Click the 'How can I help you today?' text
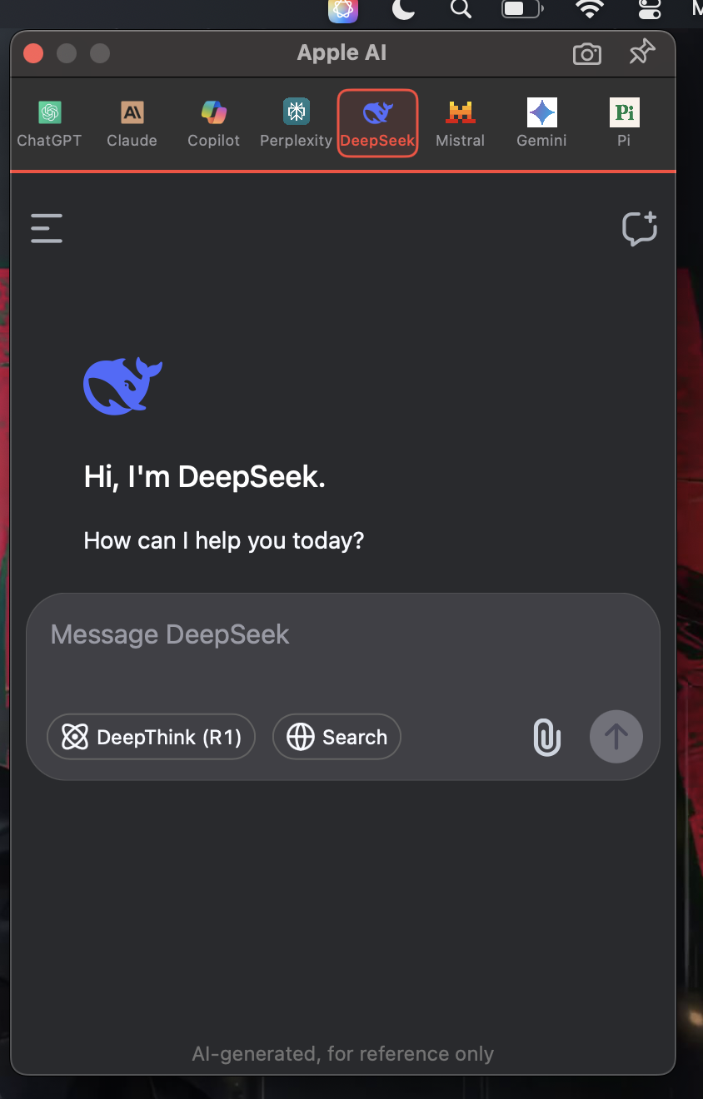Image resolution: width=703 pixels, height=1099 pixels. pos(224,541)
